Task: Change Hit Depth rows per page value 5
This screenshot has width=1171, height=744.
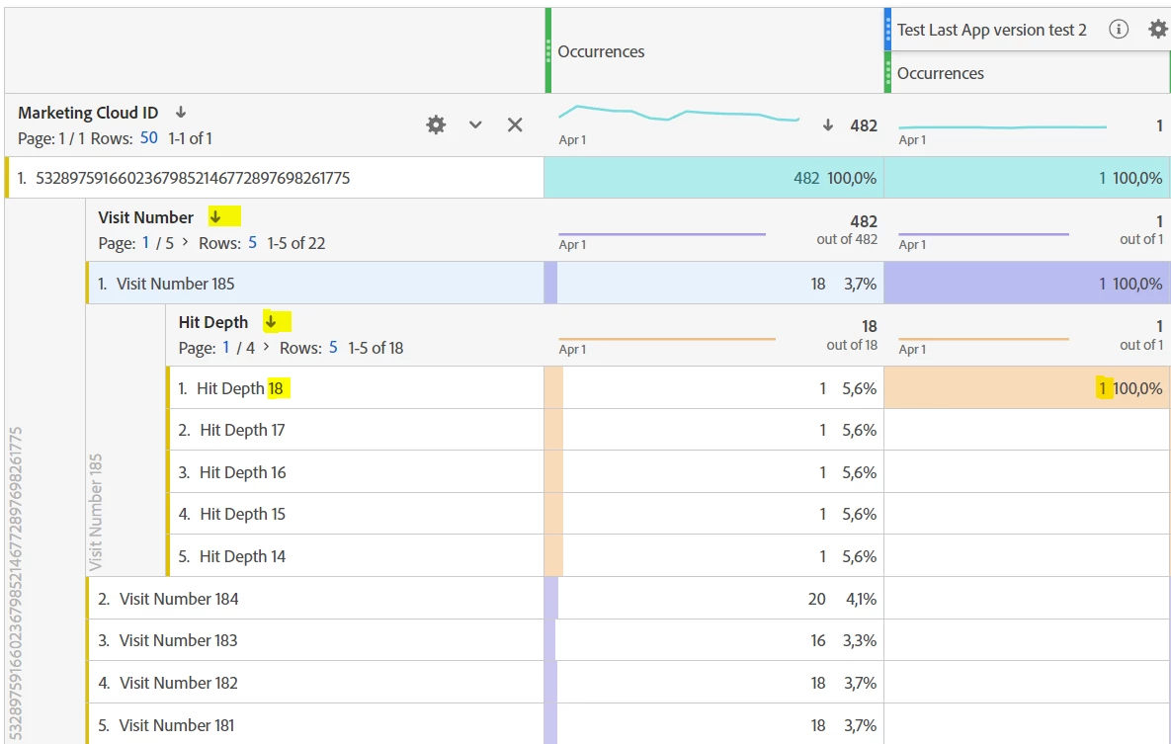Action: coord(333,348)
